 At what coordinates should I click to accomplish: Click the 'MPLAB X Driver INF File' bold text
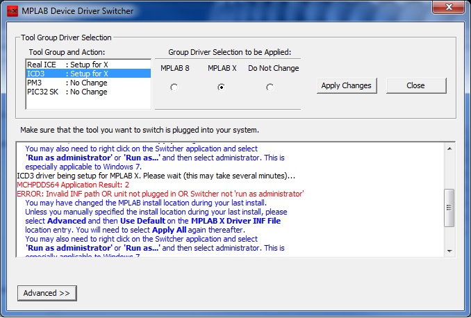click(x=235, y=221)
